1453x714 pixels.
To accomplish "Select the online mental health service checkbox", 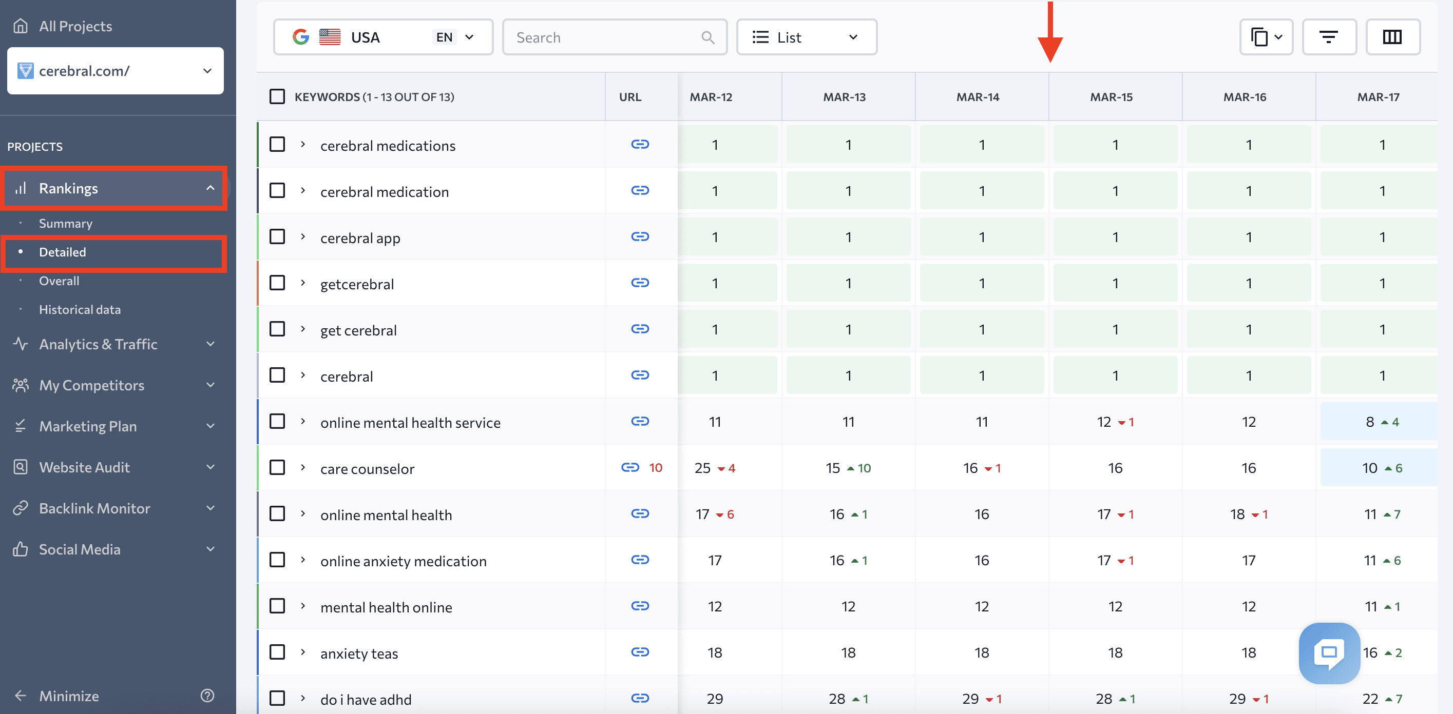I will [277, 422].
